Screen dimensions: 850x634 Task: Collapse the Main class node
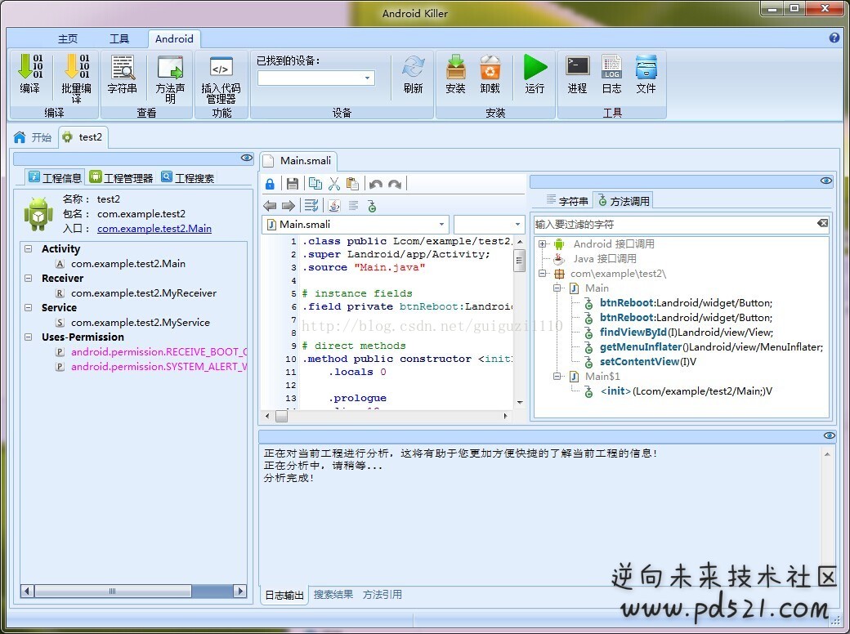tap(557, 288)
